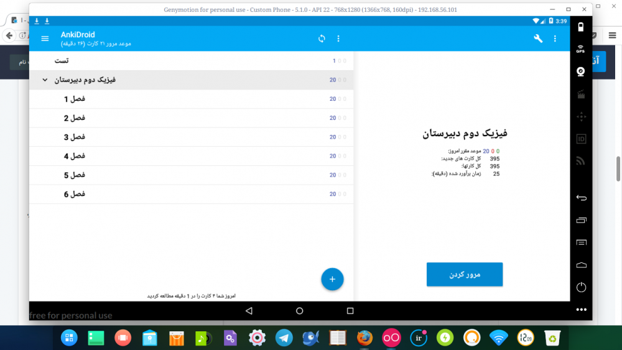Screen dimensions: 622x350
Task: Collapse the فیزیک دوم دبیرستان deck
Action: (45, 80)
